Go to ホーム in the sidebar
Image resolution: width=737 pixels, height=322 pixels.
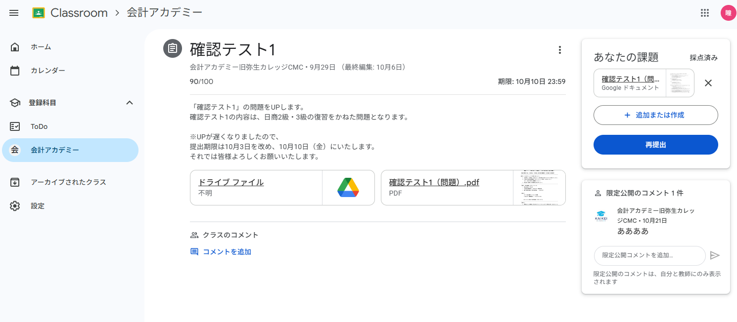[41, 47]
